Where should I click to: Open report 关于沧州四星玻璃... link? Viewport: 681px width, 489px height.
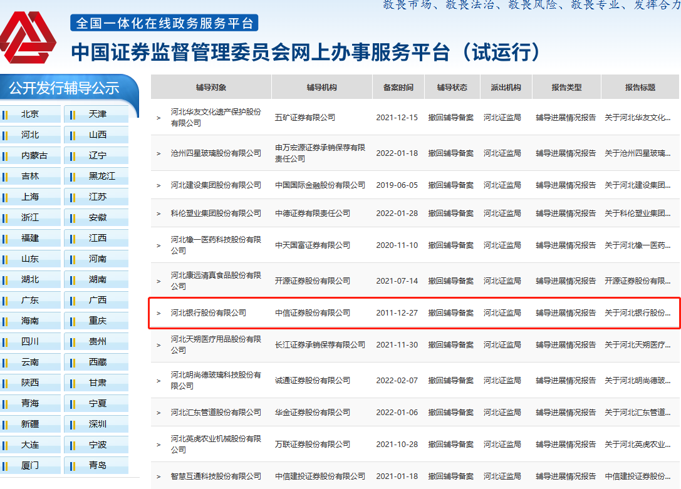coord(638,153)
